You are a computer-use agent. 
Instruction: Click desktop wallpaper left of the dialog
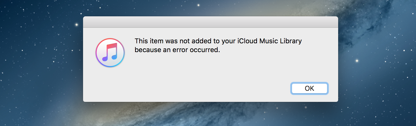pyautogui.click(x=42, y=62)
